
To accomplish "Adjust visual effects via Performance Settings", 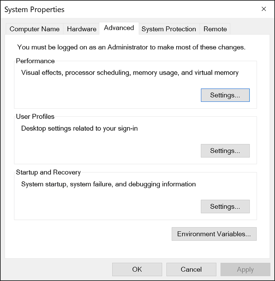I will coord(225,95).
